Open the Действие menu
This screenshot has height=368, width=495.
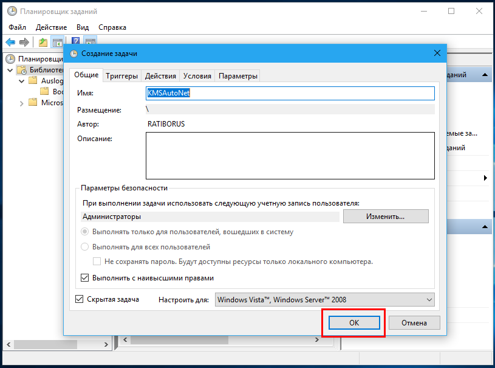point(51,27)
